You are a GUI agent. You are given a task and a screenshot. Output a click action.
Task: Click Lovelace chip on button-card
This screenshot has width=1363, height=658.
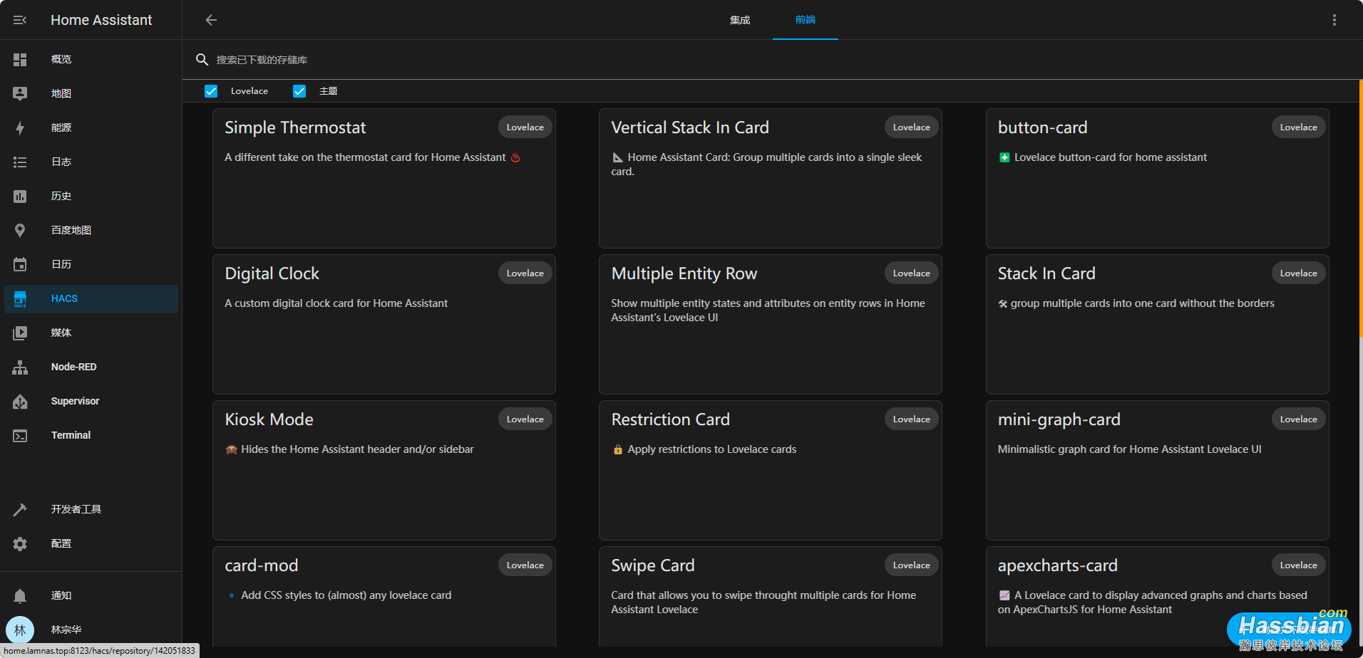[1299, 127]
